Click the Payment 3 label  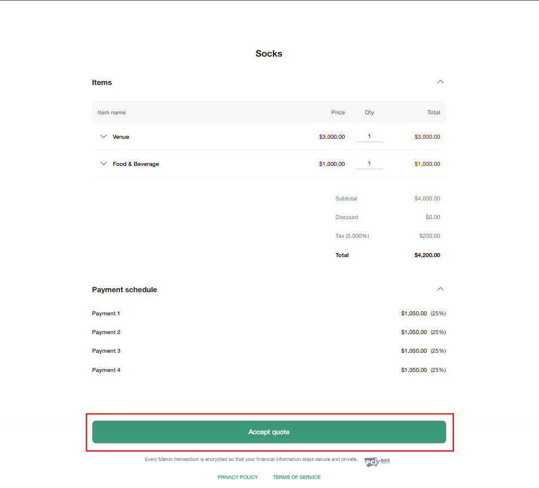106,351
